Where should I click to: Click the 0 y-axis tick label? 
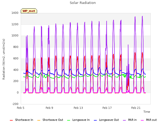pos(18,93)
